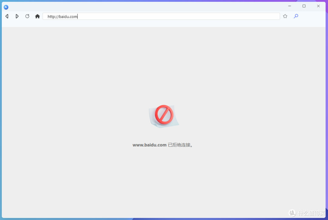Open the homepage via the home icon
Screen dimensions: 328x220
coord(37,16)
